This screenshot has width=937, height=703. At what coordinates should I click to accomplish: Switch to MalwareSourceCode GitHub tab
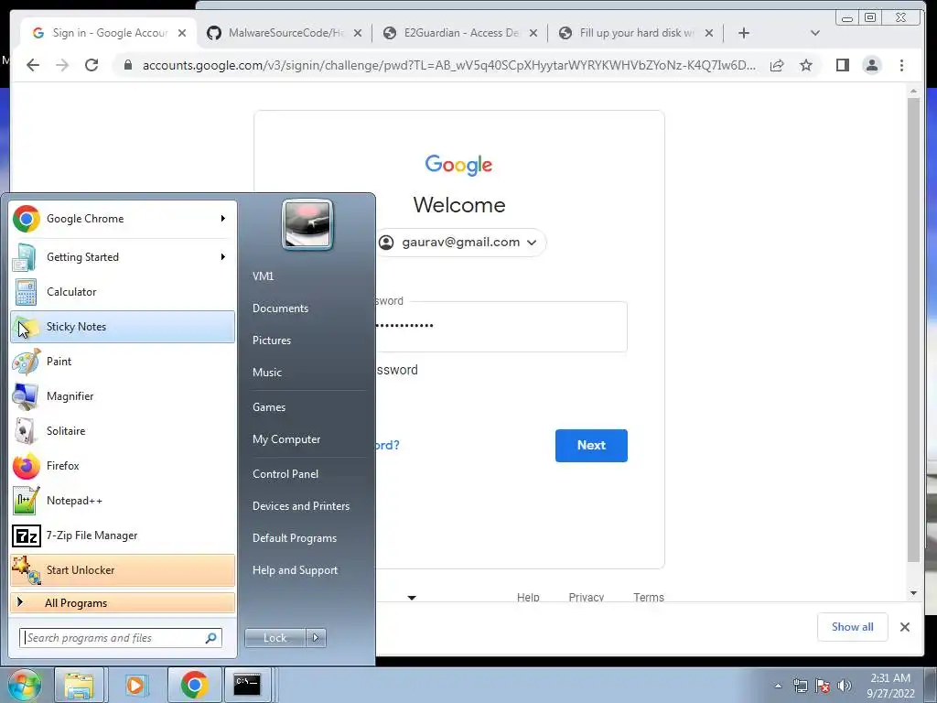coord(285,33)
